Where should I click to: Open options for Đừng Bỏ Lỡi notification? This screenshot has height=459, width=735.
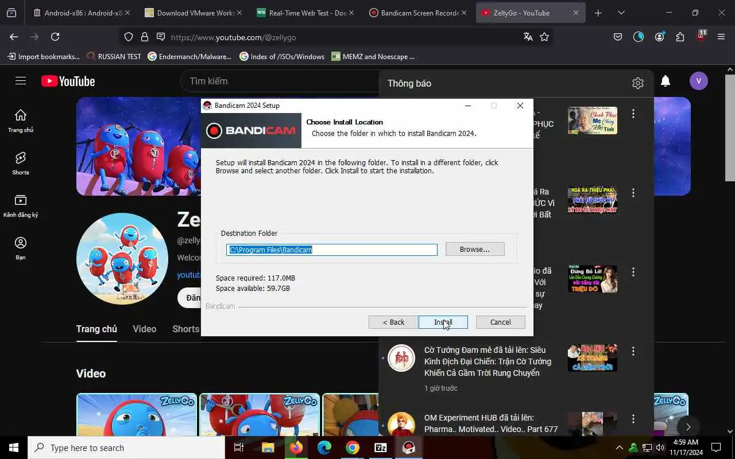633,272
